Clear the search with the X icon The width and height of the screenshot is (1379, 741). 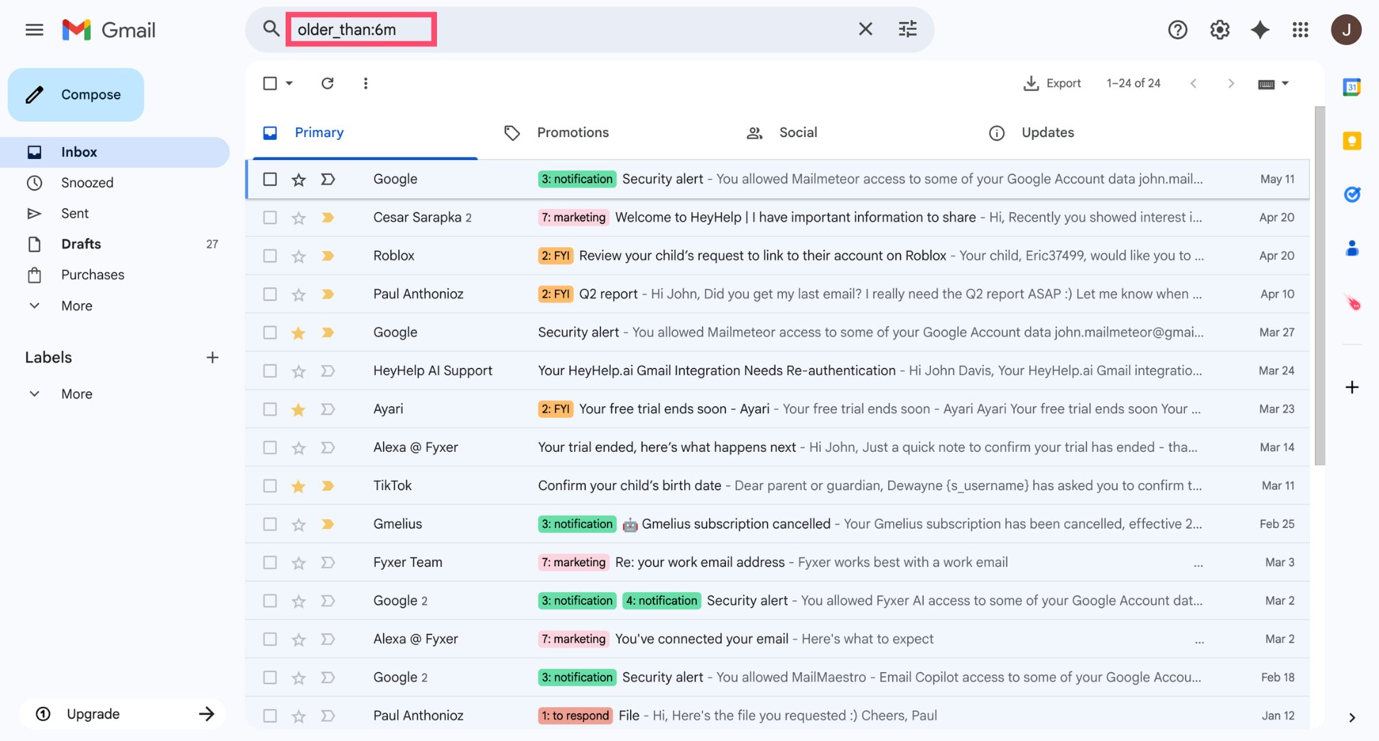pyautogui.click(x=865, y=29)
